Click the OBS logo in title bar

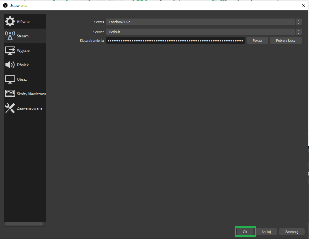point(5,5)
